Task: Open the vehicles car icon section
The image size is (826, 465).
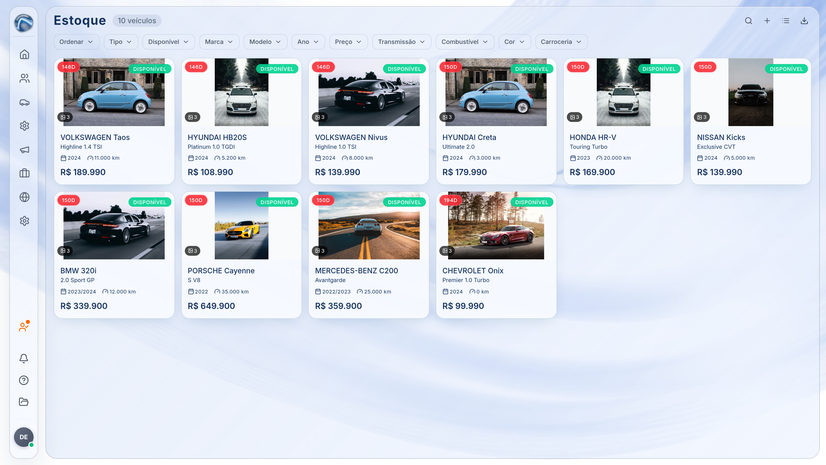Action: (x=24, y=102)
